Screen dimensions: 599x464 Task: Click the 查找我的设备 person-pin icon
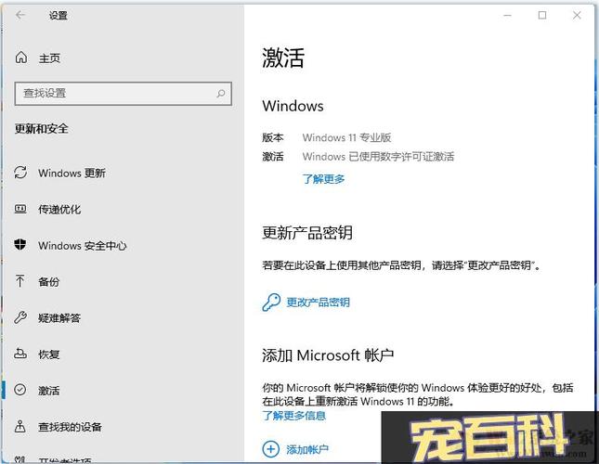[20, 426]
